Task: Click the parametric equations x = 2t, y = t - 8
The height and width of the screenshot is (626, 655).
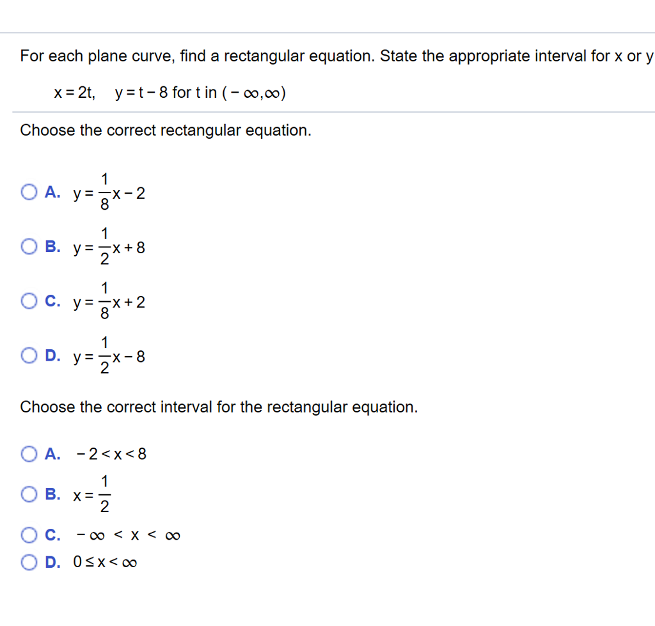Action: [x=170, y=92]
